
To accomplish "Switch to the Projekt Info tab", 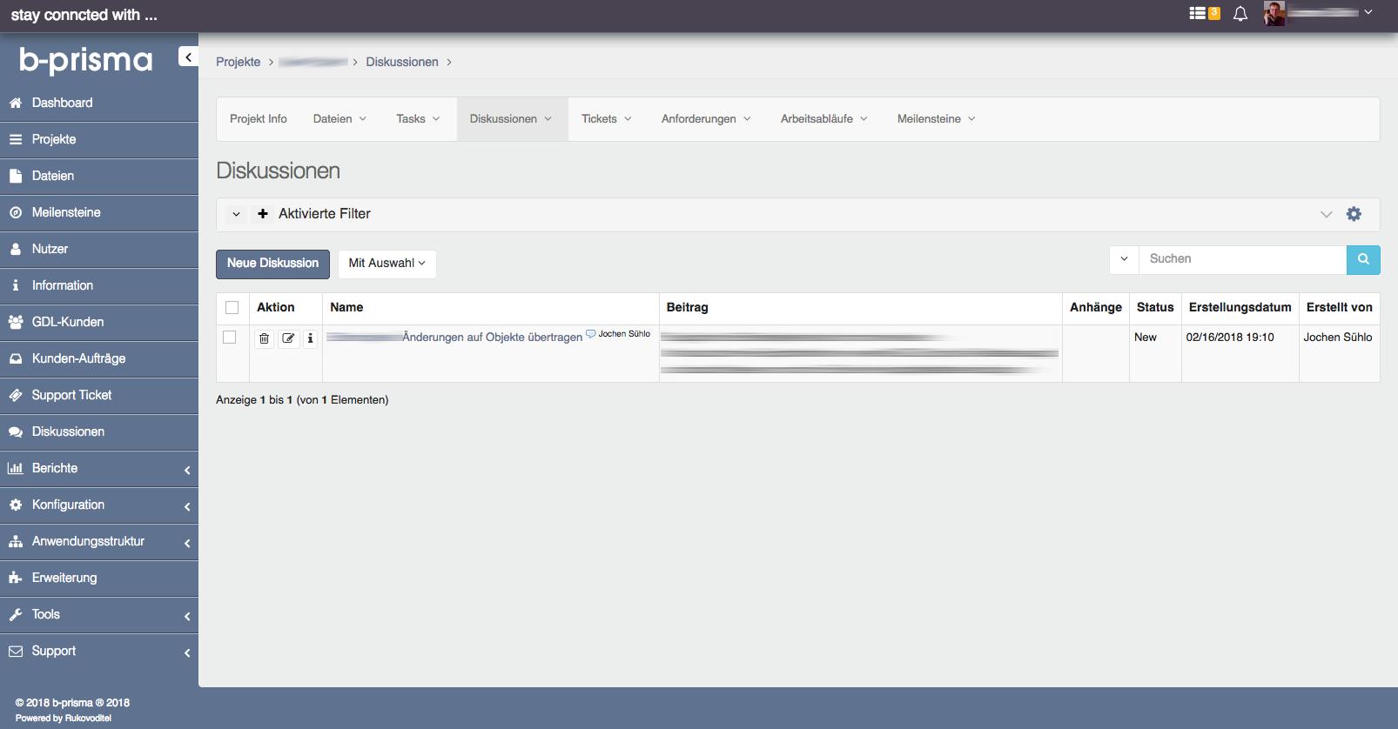I will [x=258, y=119].
